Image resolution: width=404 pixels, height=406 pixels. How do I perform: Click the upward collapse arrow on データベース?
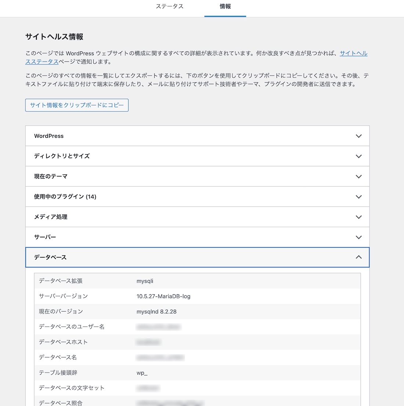tap(359, 257)
